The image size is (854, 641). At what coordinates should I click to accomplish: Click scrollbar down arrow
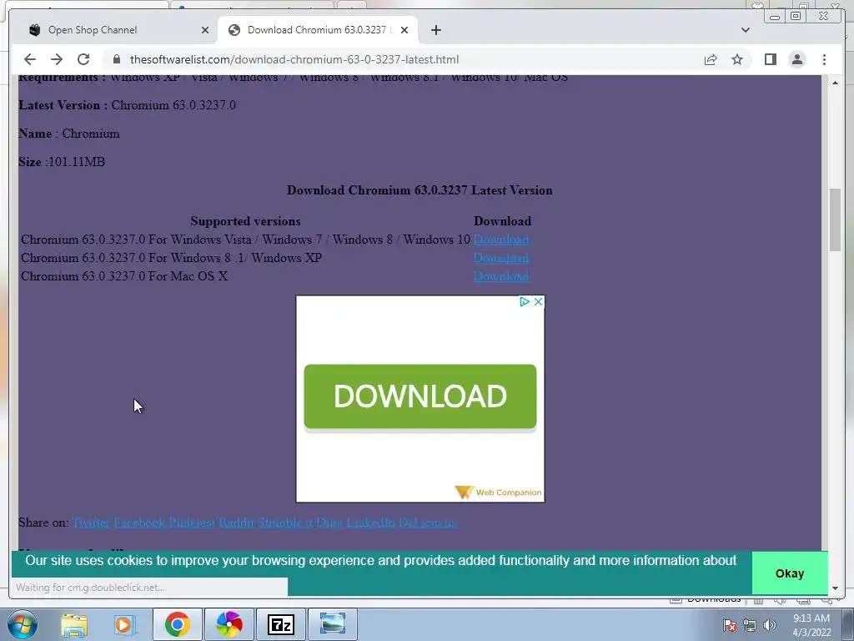pos(835,588)
